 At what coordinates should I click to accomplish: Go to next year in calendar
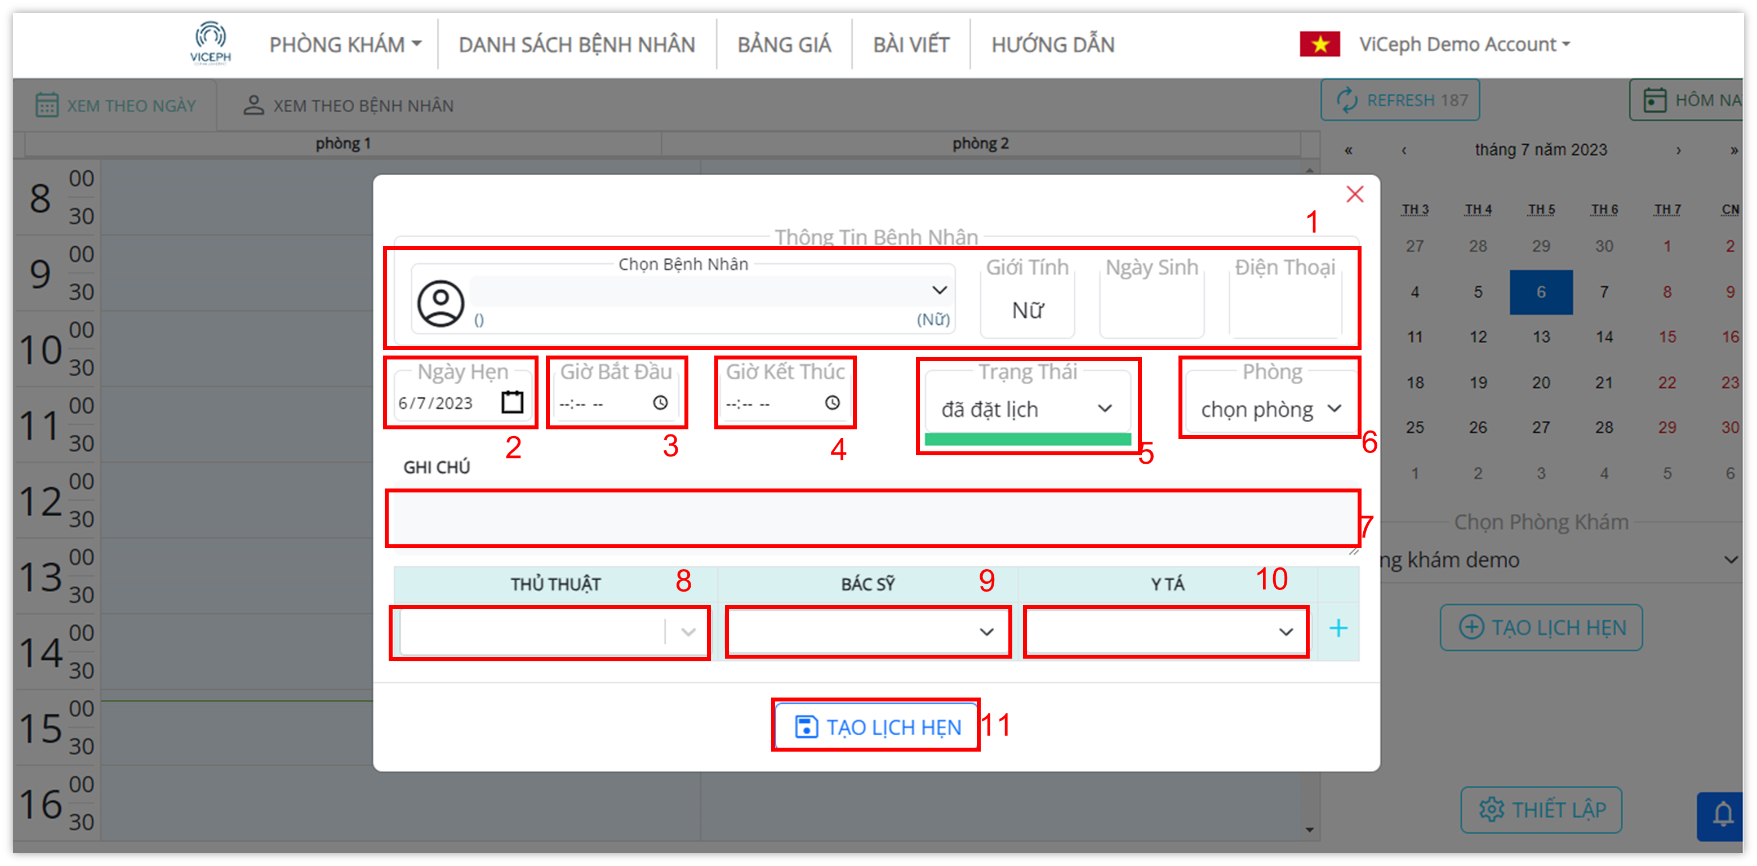point(1734,151)
